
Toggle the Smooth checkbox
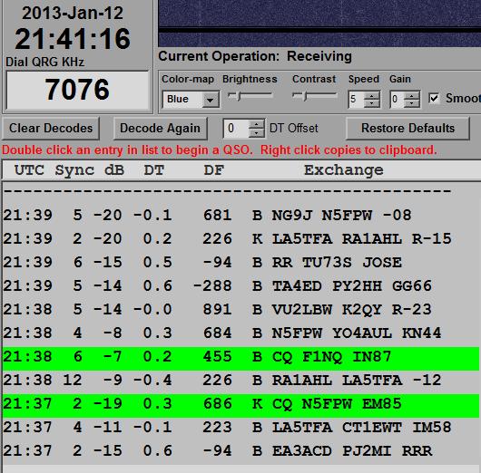434,99
